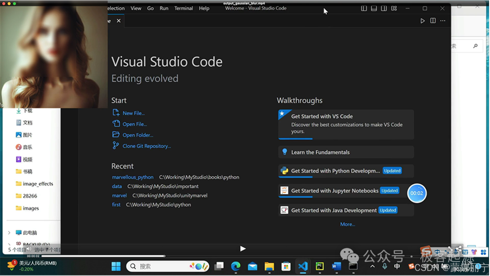
Task: Open Microsoft Edge from the taskbar
Action: tap(235, 266)
